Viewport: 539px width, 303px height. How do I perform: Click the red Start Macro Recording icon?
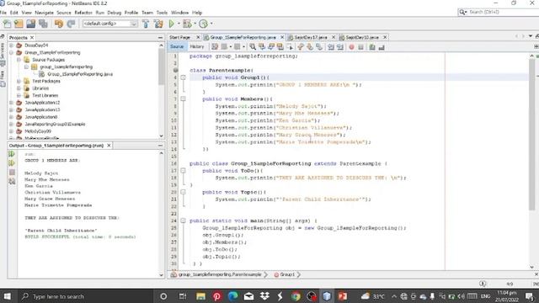352,47
